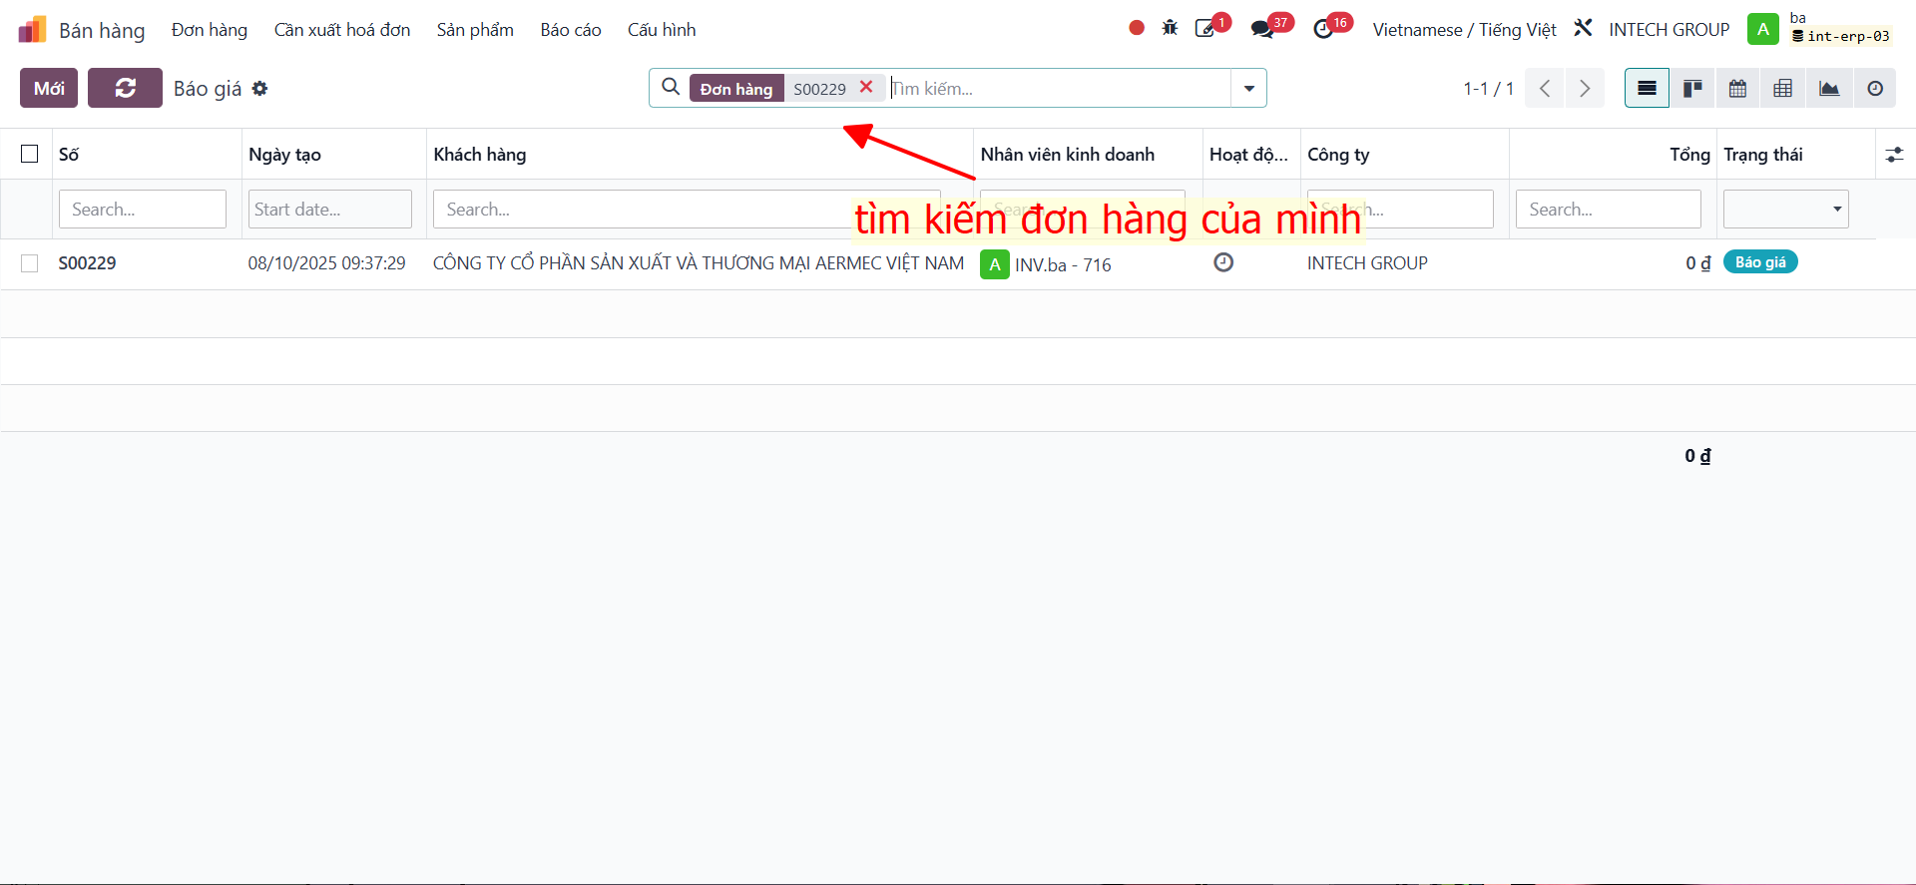Switch to activity view
Screen dimensions: 1916x885
pos(1875,88)
